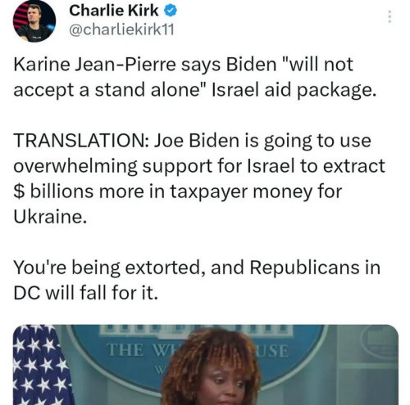Click "THE WH" lettering on the briefing sign
This screenshot has width=410, height=405.
click(142, 350)
